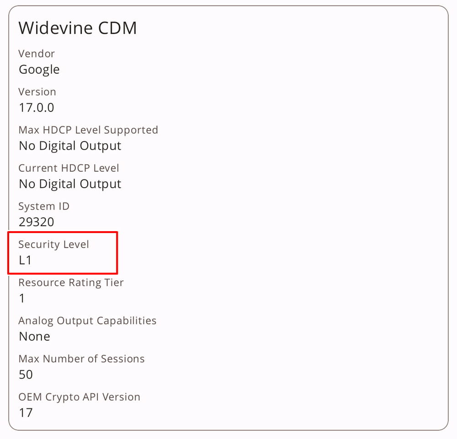Click the System ID label
457x439 pixels.
click(44, 206)
